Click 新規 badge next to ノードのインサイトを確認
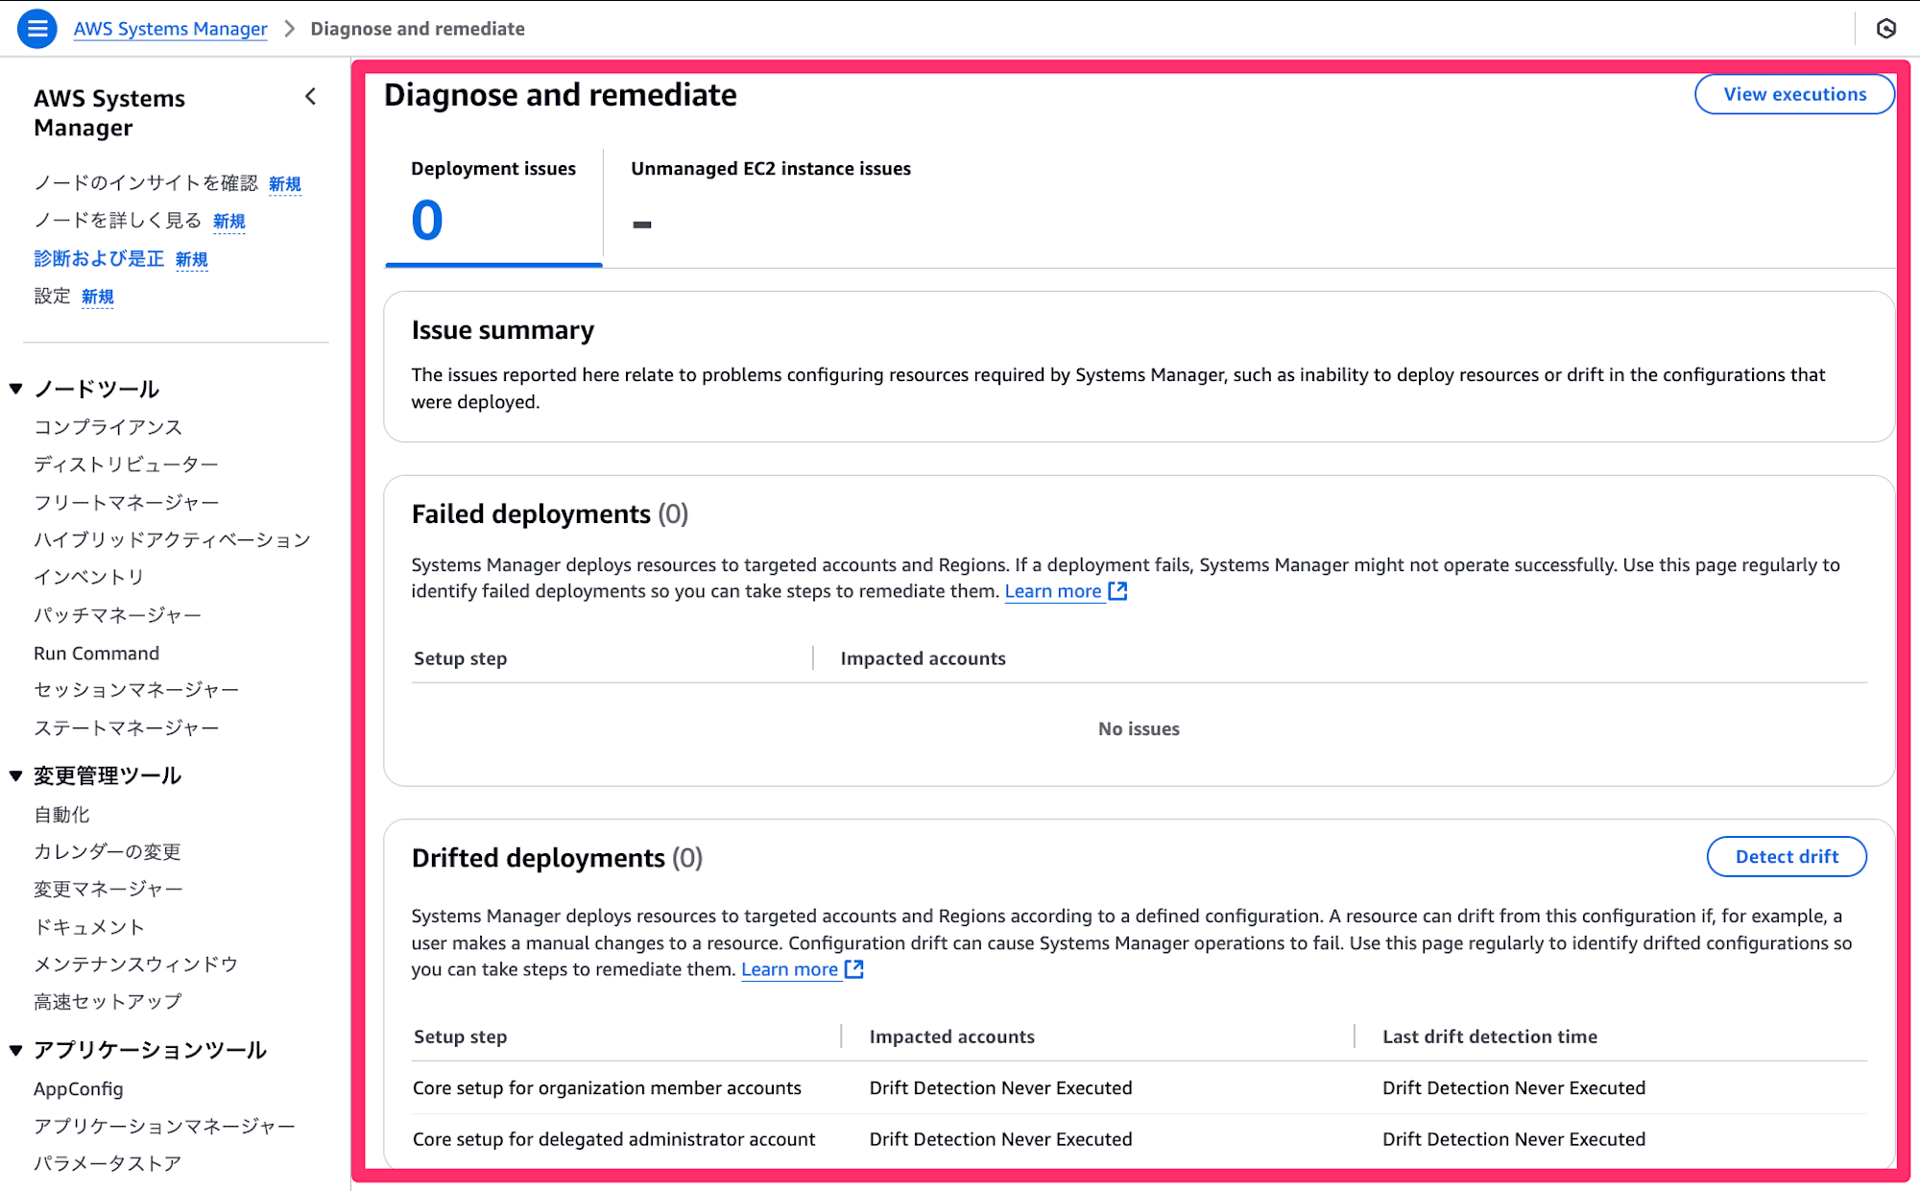The image size is (1920, 1191). [x=285, y=184]
